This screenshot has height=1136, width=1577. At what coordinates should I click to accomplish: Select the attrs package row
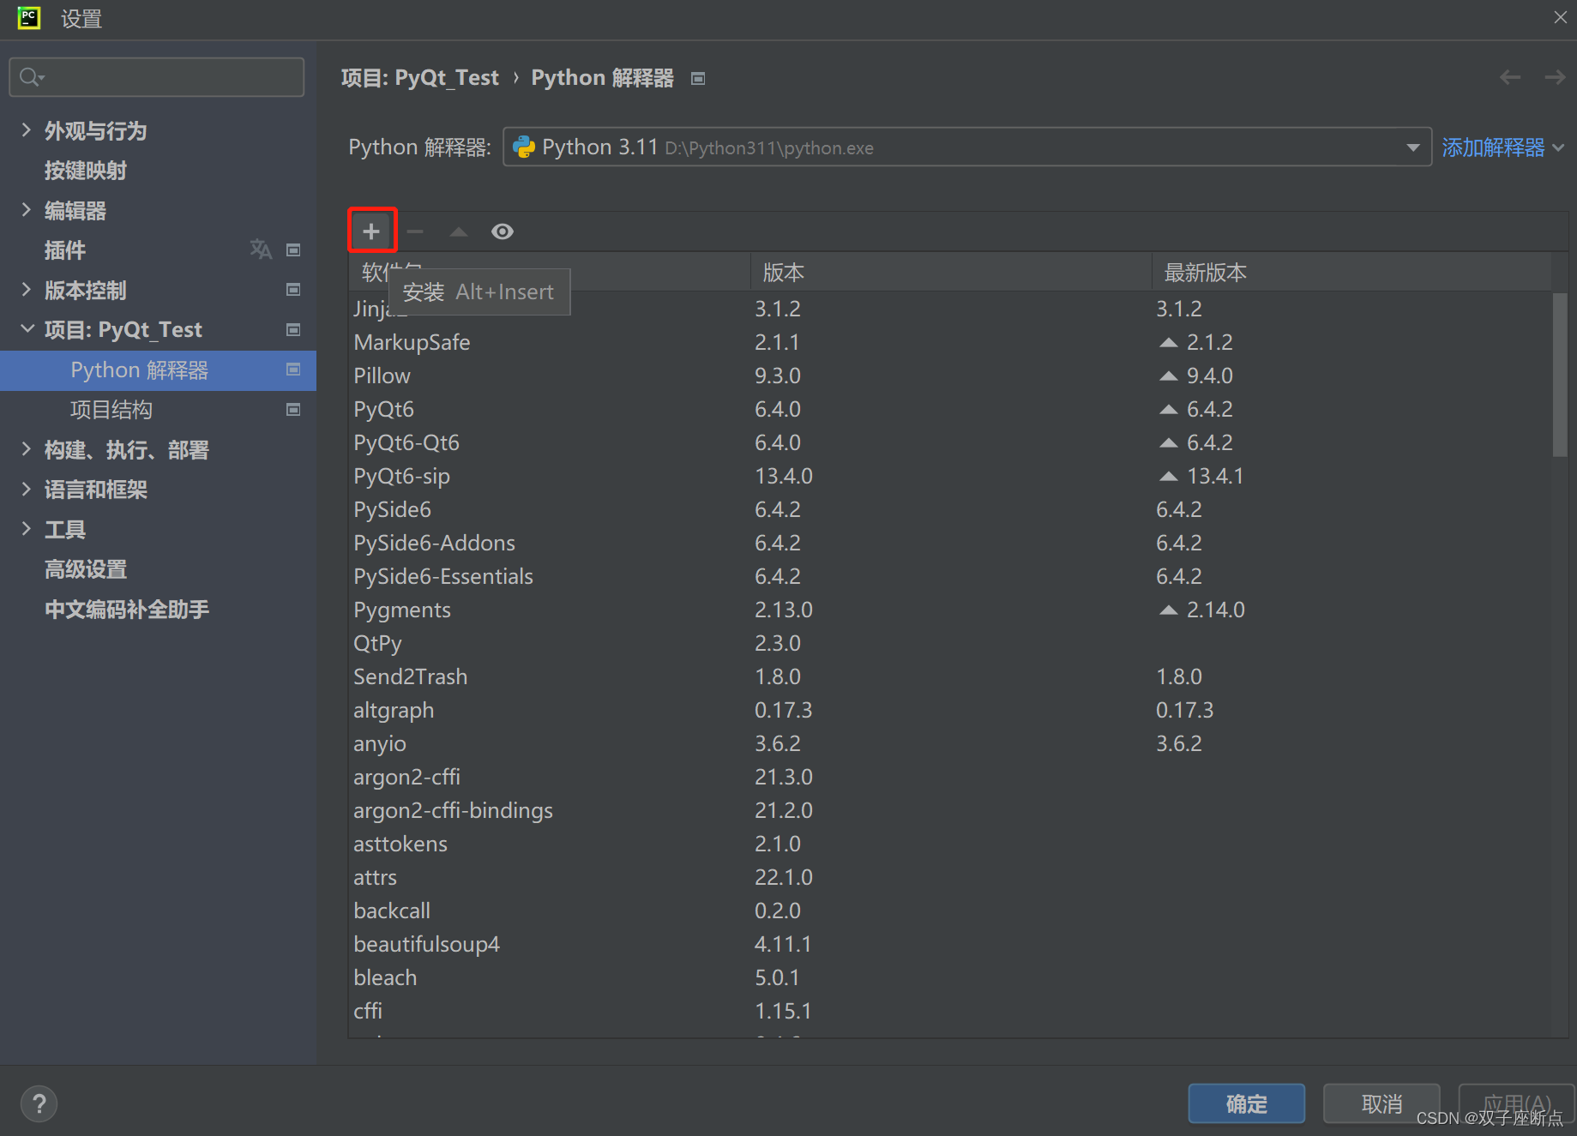point(950,877)
